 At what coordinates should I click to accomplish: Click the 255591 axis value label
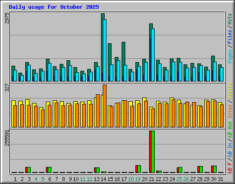(7, 138)
